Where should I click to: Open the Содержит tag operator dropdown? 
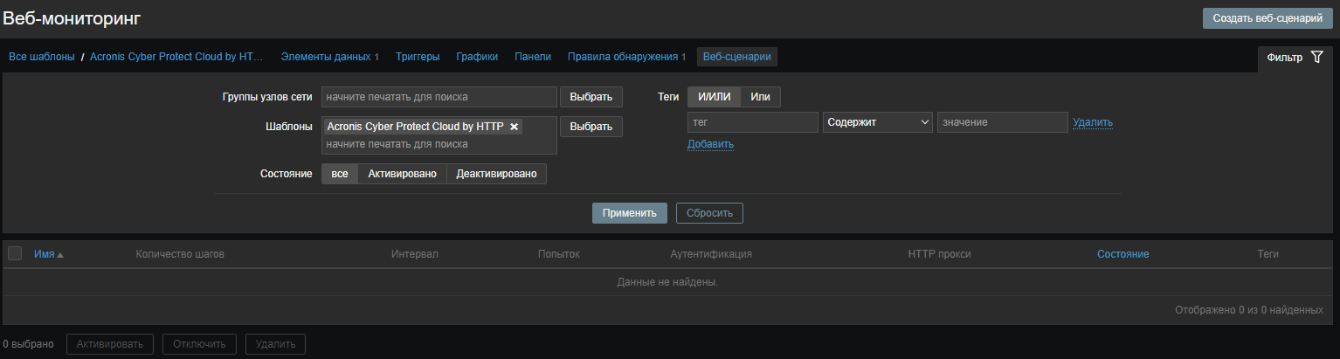click(x=877, y=122)
